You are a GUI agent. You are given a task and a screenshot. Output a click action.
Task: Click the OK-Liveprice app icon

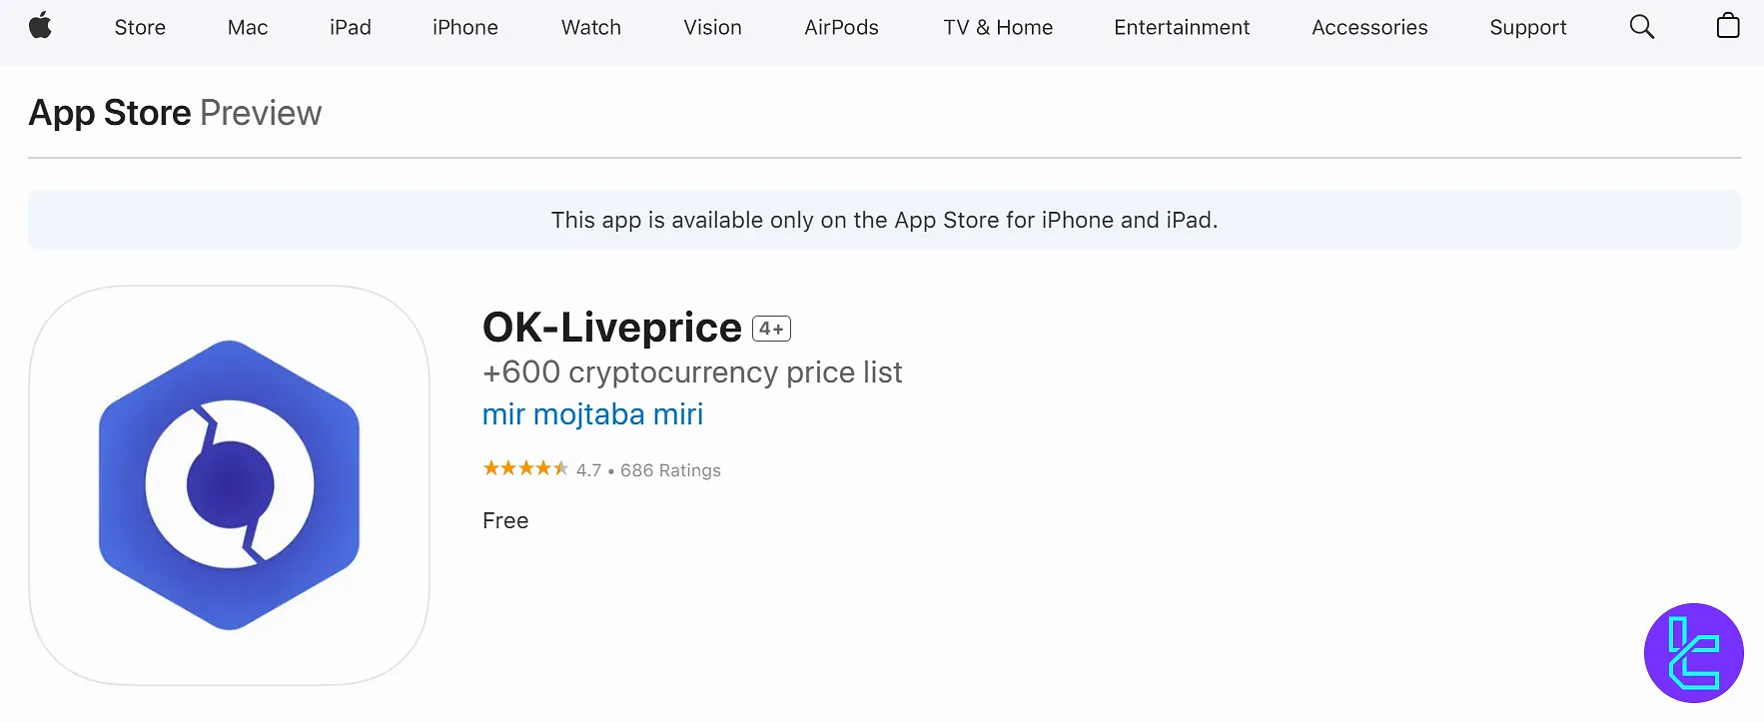click(230, 485)
